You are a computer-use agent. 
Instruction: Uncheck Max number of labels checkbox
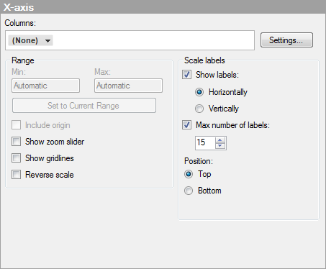(x=186, y=125)
